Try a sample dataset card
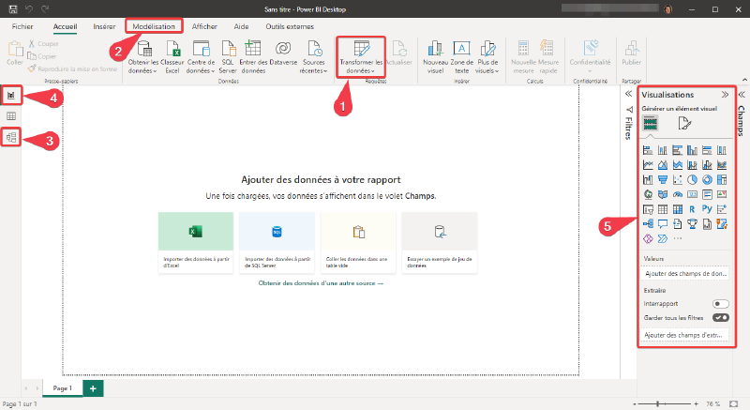 [x=440, y=243]
